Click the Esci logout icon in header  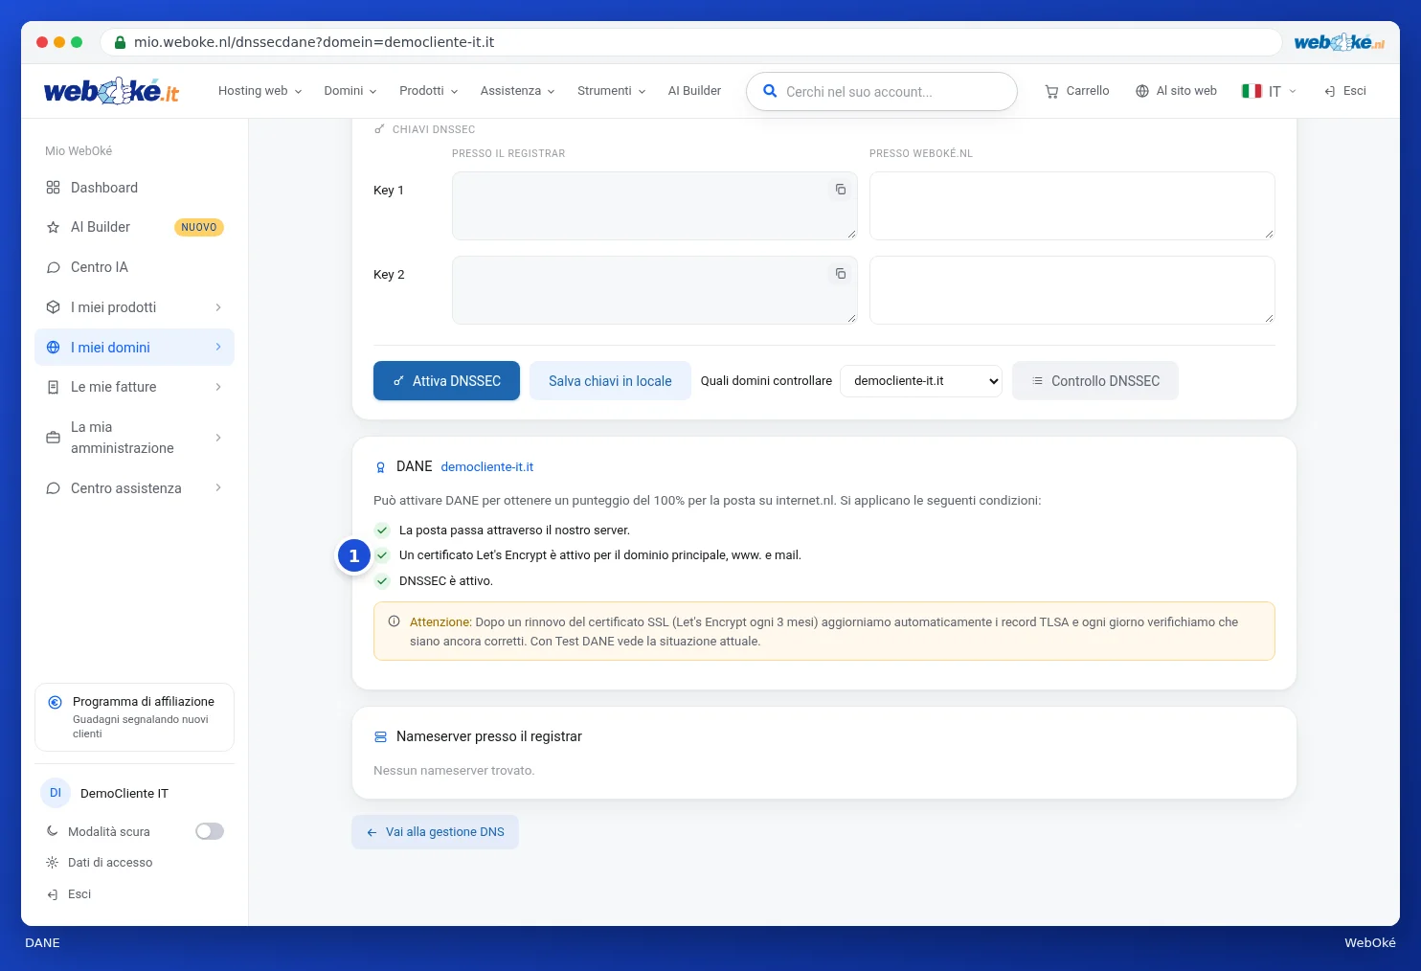1330,91
